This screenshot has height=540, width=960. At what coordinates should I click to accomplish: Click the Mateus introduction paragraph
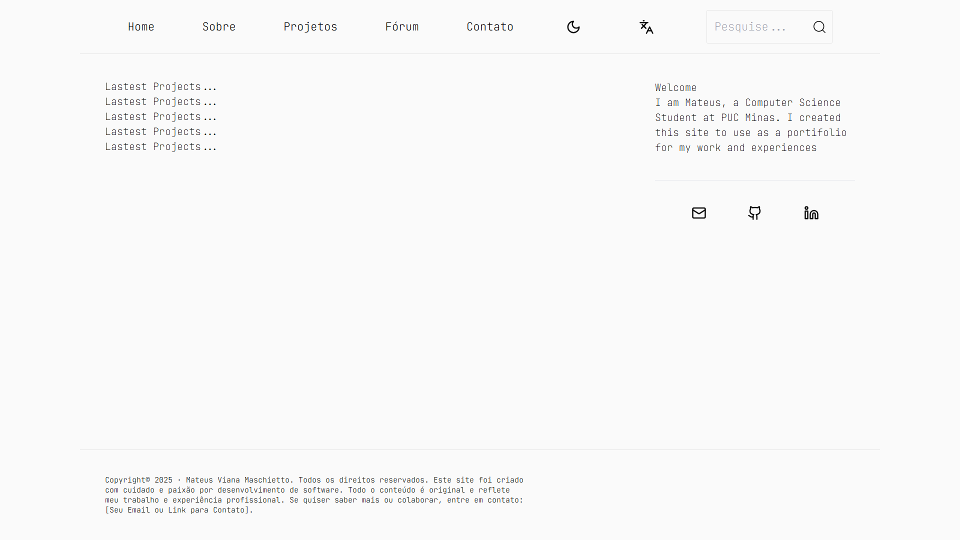coord(750,125)
